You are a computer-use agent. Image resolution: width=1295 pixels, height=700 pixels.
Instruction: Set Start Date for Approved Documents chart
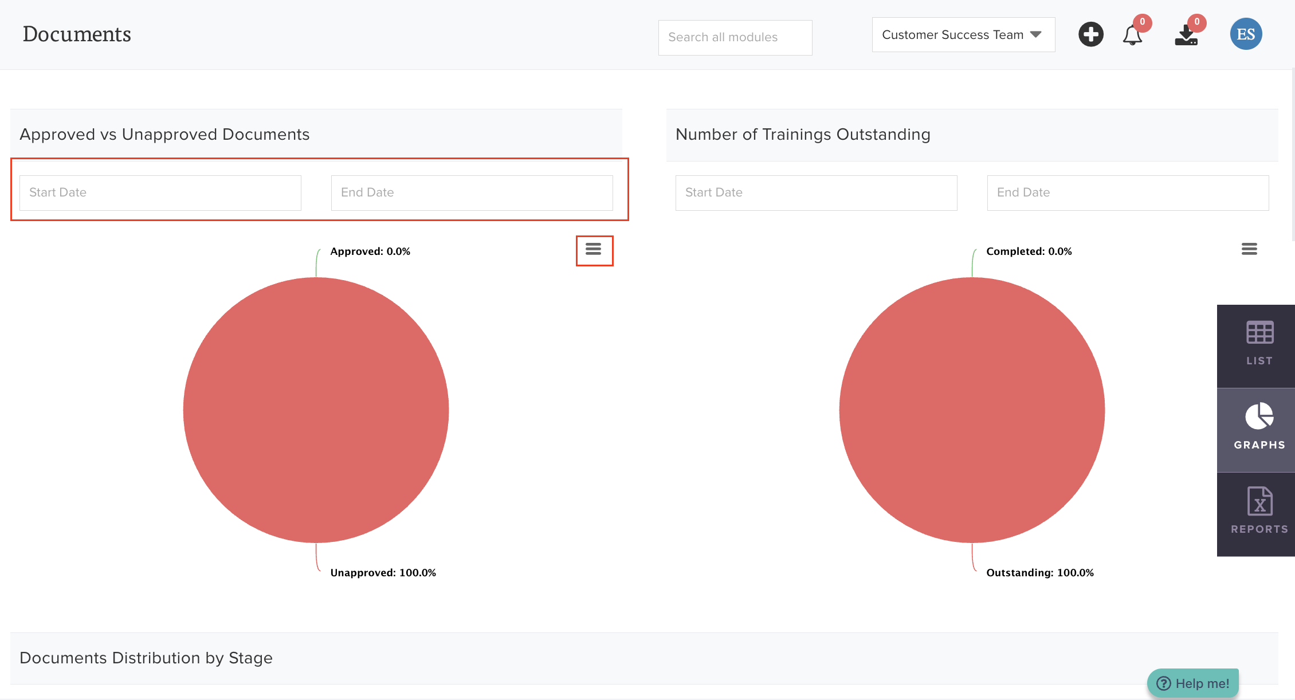160,192
